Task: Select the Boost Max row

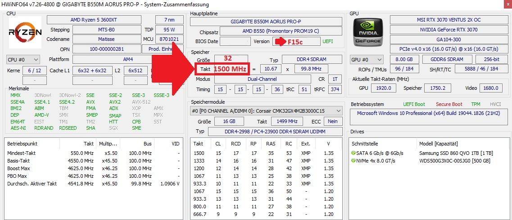Action: coord(94,168)
